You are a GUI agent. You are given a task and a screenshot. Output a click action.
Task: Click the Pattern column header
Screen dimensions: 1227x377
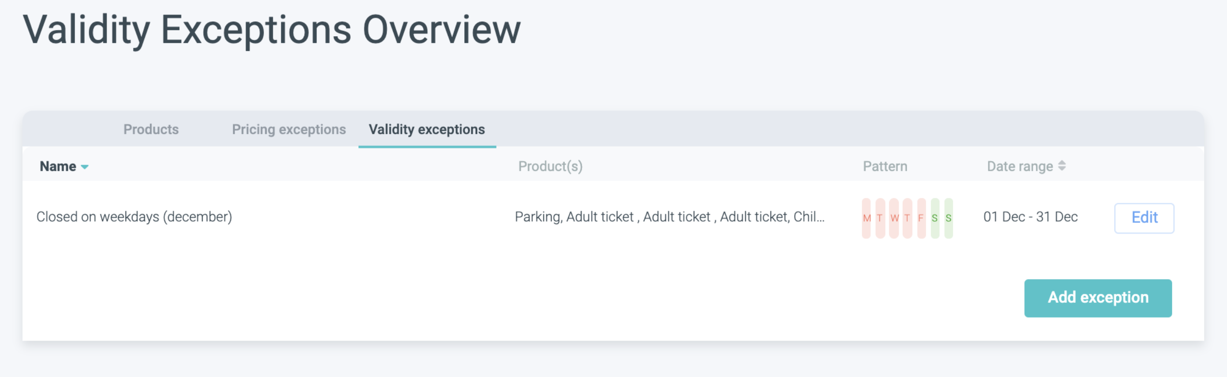[x=885, y=166]
